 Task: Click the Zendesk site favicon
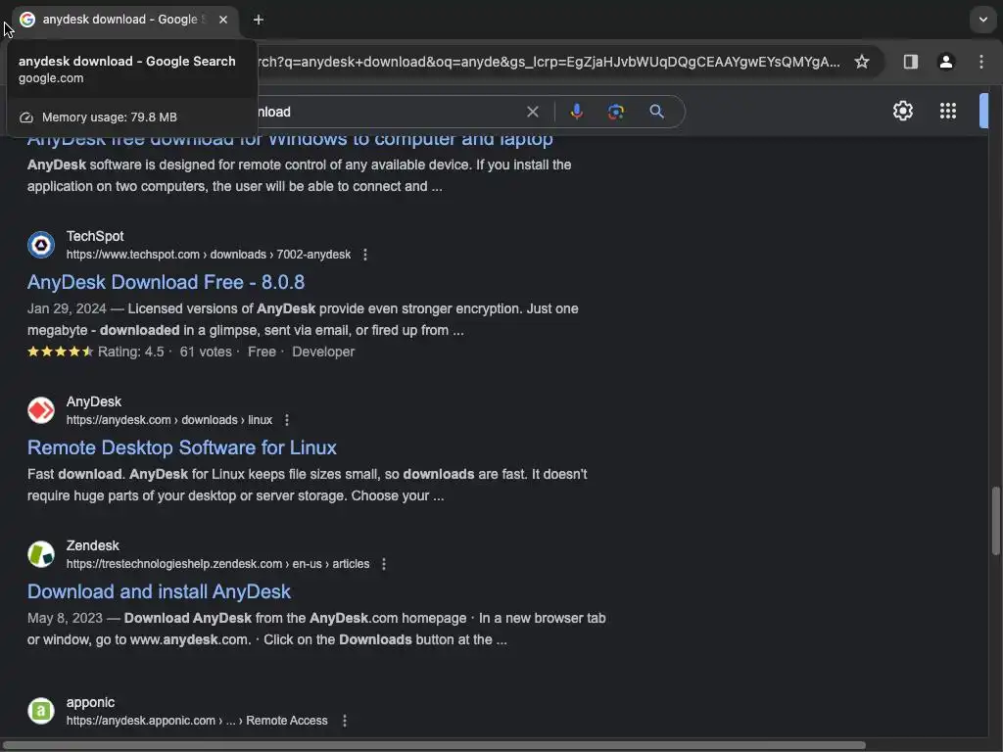tap(41, 554)
